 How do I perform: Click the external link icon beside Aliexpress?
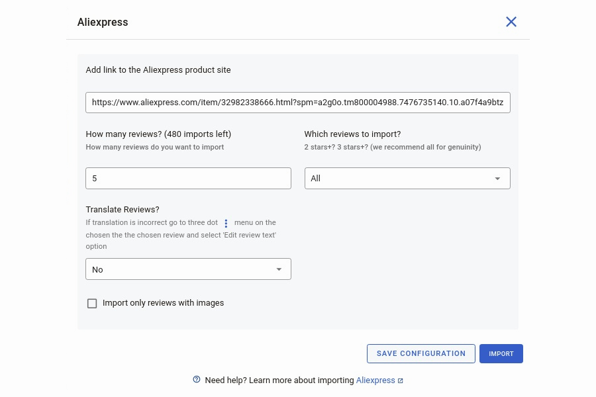(x=401, y=380)
